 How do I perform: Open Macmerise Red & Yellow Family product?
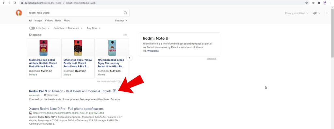(78, 63)
